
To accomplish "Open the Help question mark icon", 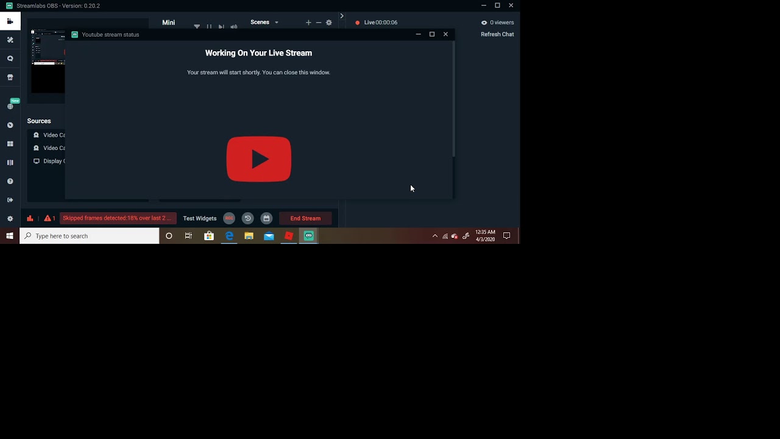I will pyautogui.click(x=10, y=181).
